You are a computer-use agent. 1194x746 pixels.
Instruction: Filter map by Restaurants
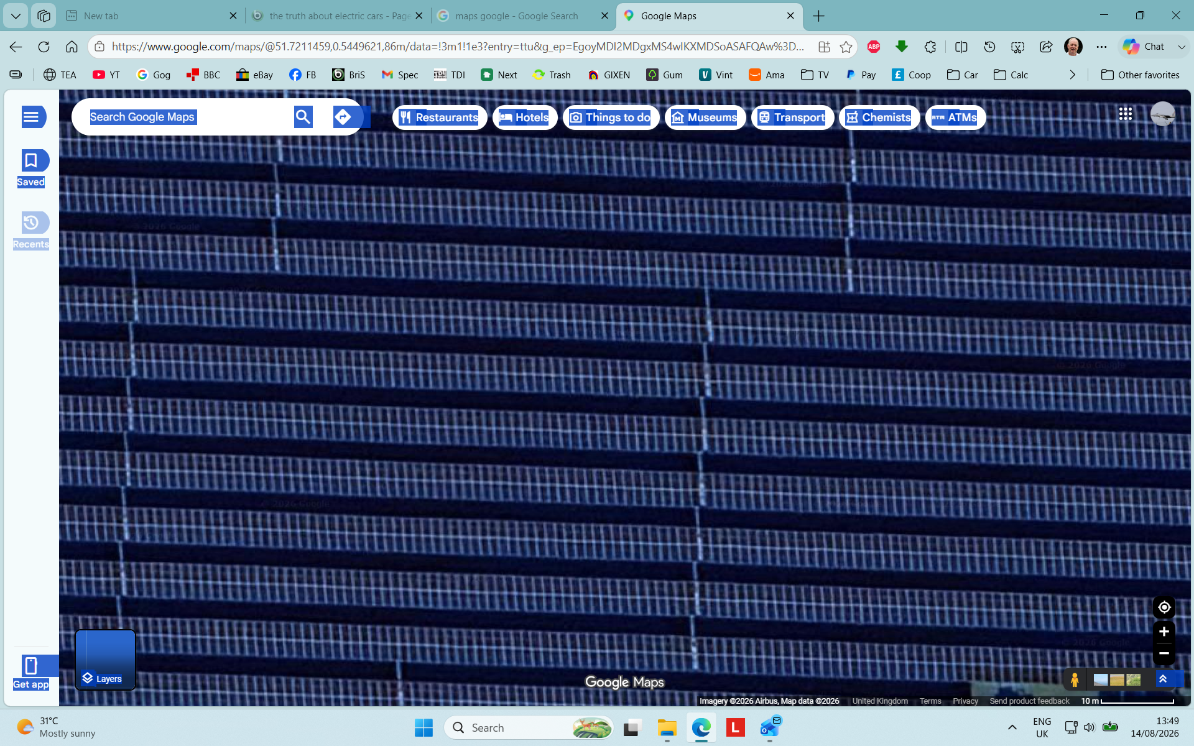pyautogui.click(x=440, y=117)
